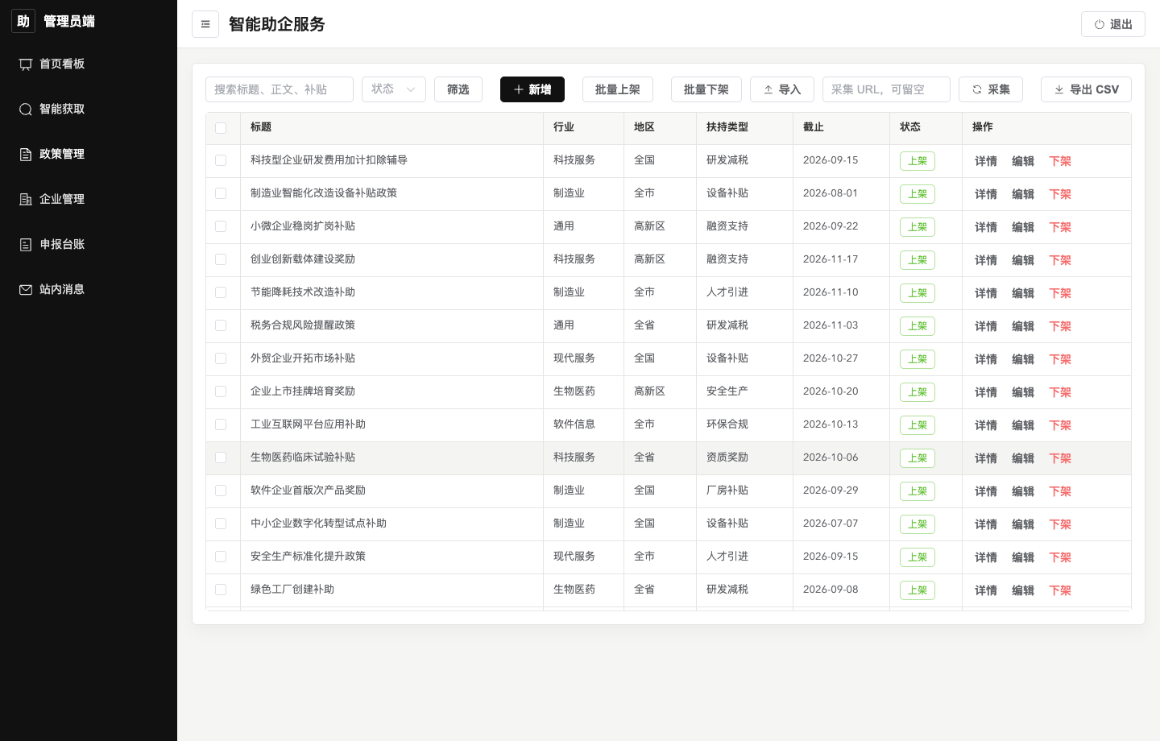Open 详情 for 节能降耗技术改造补助

tap(986, 293)
